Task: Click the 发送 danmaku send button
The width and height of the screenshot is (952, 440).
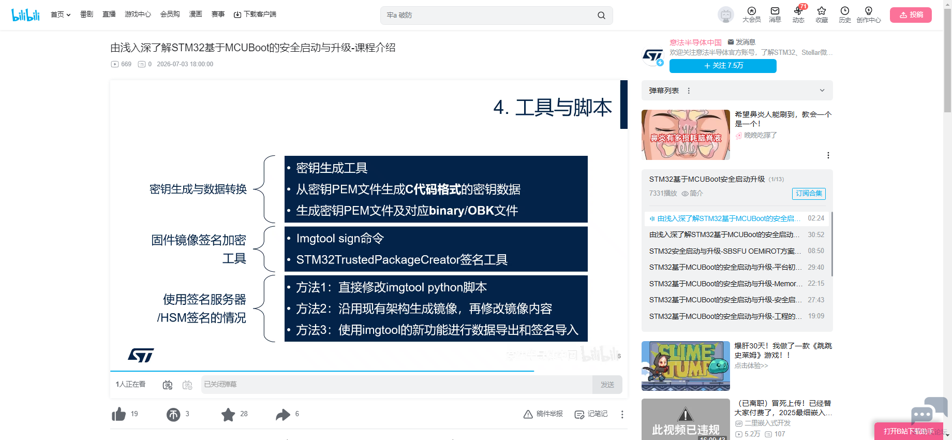Action: [607, 385]
